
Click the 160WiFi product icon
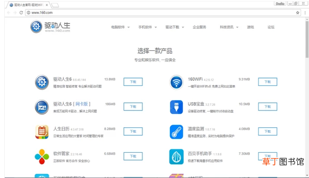coord(177,82)
